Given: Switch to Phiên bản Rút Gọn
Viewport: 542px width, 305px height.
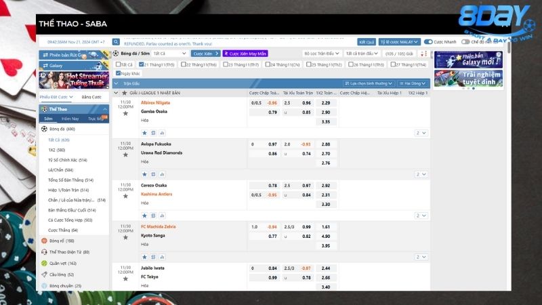Looking at the screenshot, I should tap(74, 55).
